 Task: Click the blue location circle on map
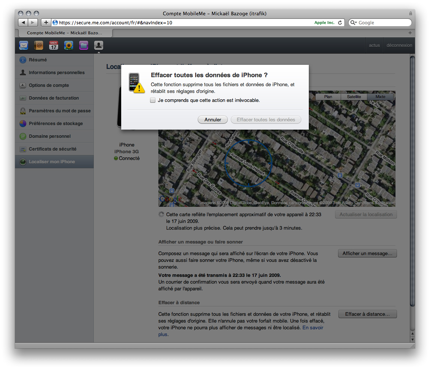coord(248,163)
